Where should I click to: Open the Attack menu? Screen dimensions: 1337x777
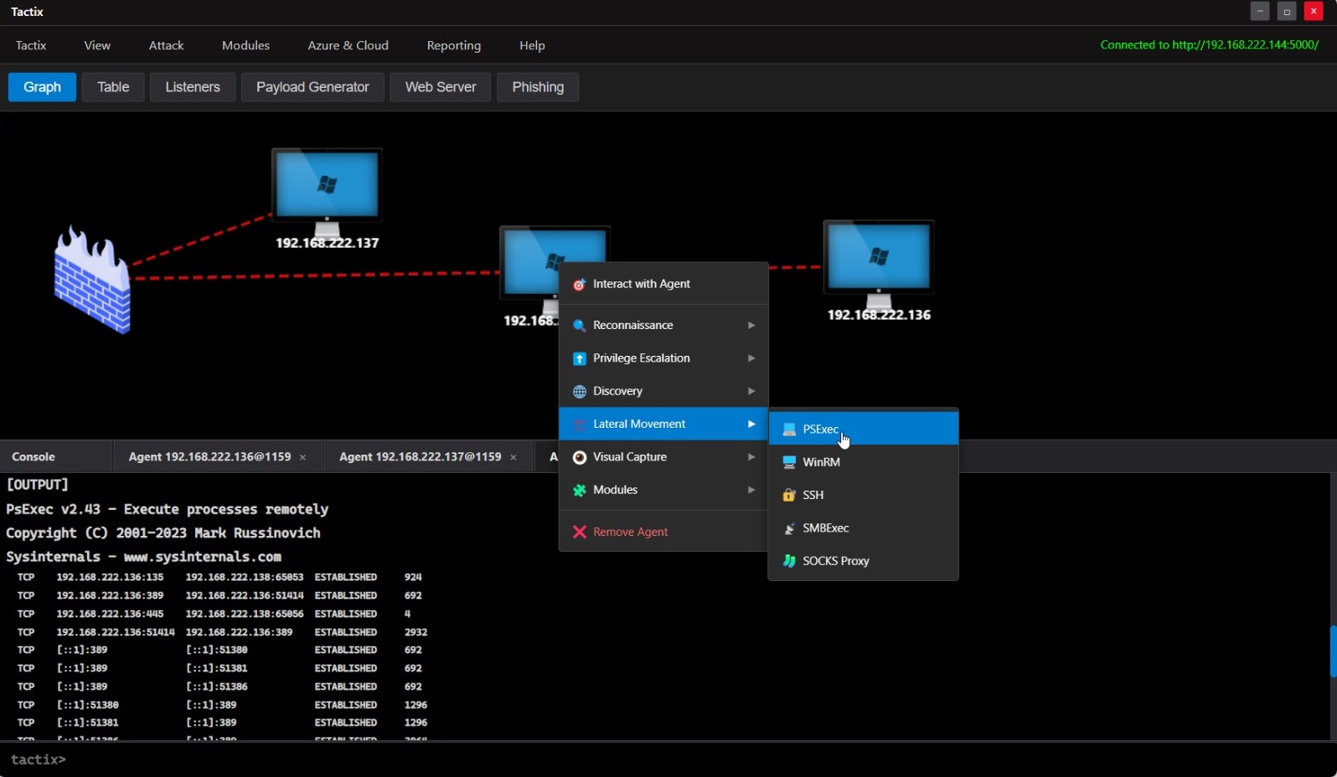pyautogui.click(x=166, y=45)
